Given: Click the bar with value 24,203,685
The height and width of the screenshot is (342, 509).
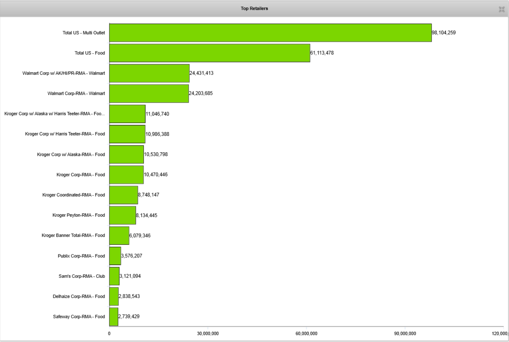Looking at the screenshot, I should pyautogui.click(x=149, y=93).
